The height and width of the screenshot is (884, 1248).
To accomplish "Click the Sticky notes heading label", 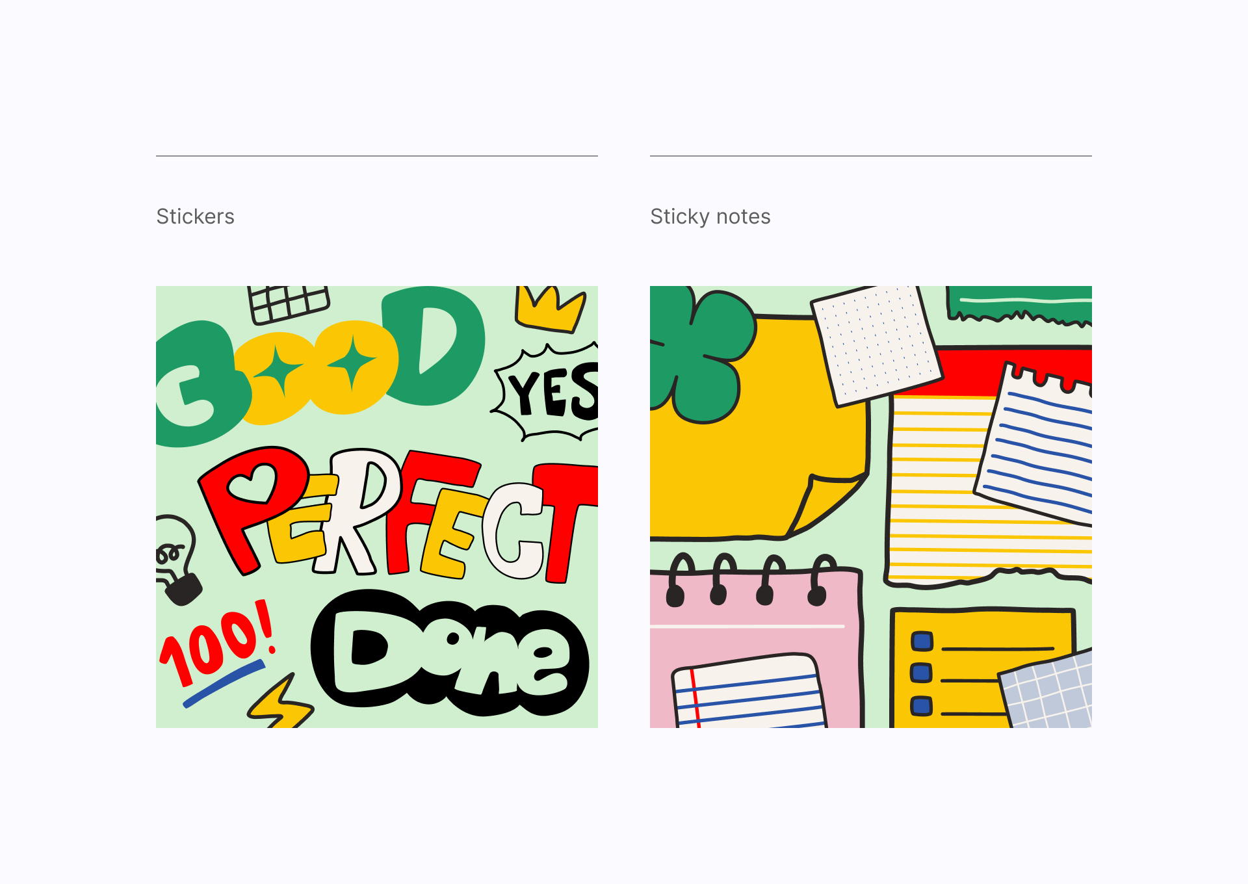I will pyautogui.click(x=710, y=216).
